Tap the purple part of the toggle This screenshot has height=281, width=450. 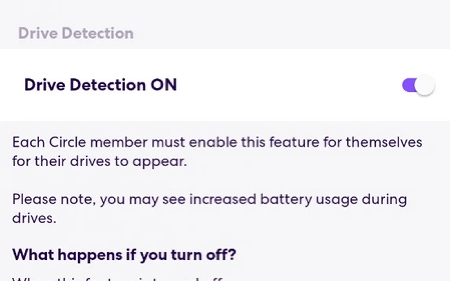[408, 85]
